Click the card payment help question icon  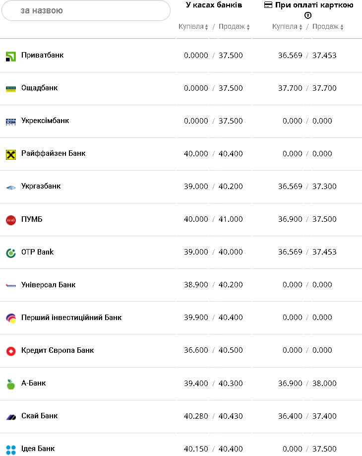(x=307, y=15)
